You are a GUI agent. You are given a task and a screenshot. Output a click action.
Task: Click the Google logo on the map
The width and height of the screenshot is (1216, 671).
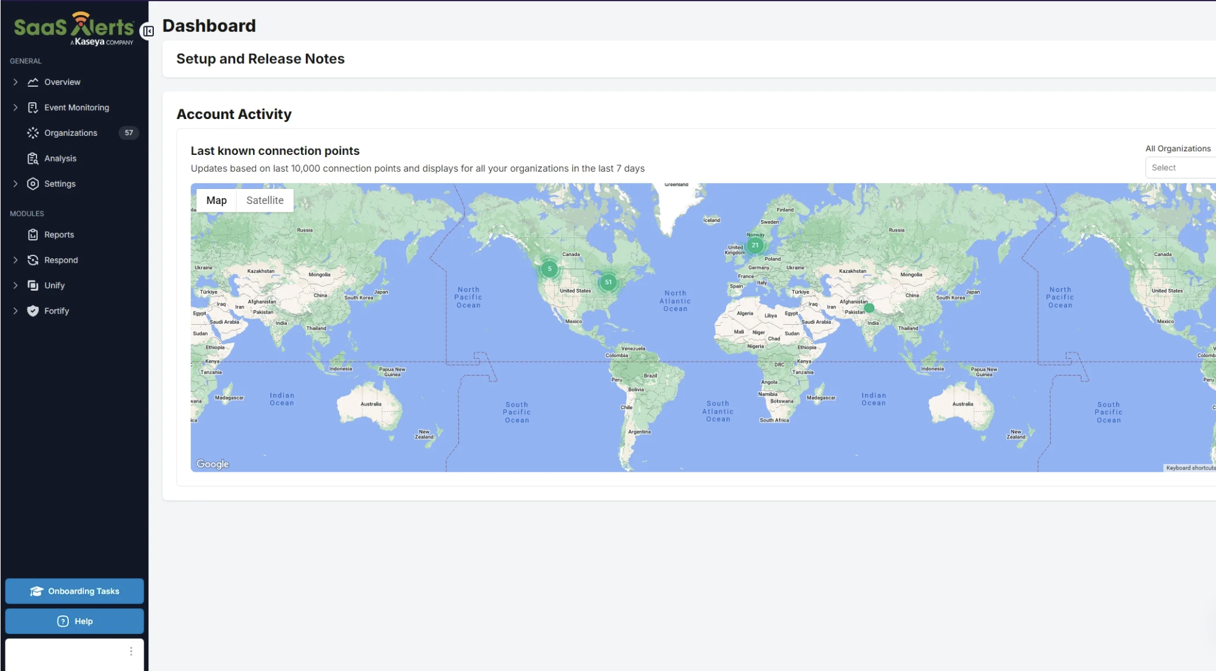point(212,464)
